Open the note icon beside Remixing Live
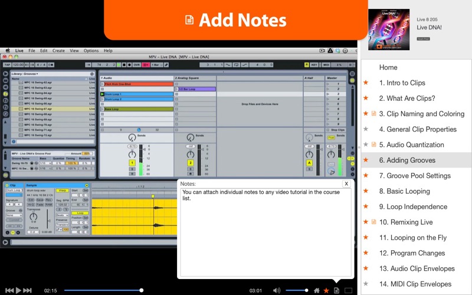The image size is (472, 295). point(374,222)
